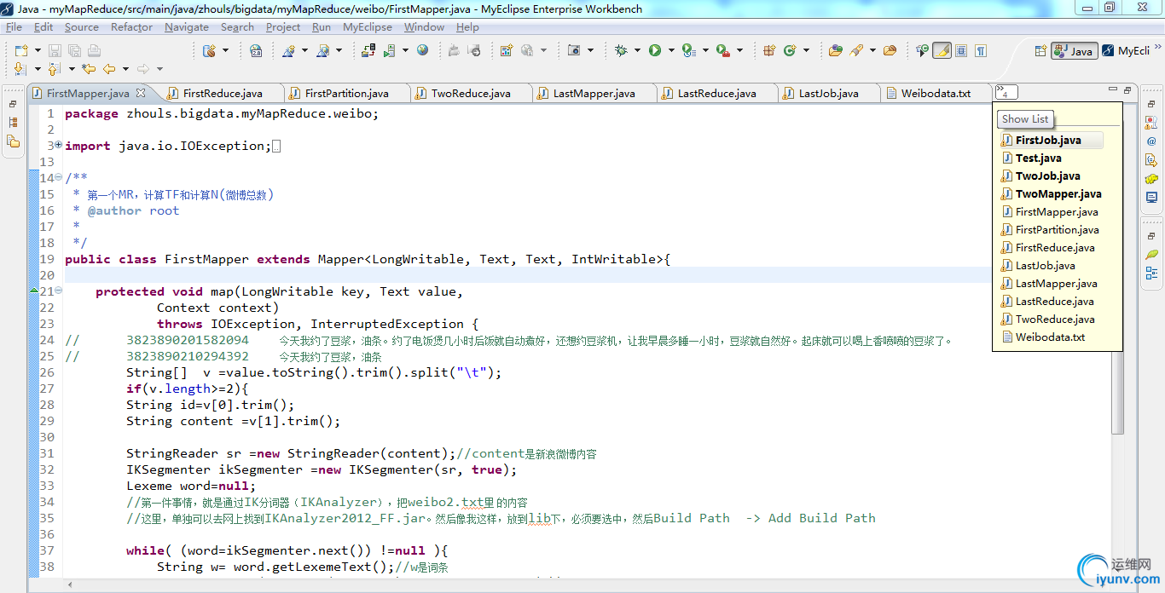Click the New file wizard icon
This screenshot has width=1165, height=593.
coord(20,50)
